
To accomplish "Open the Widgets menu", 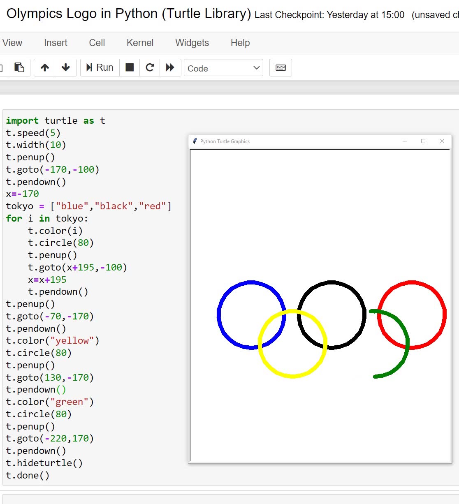I will 192,43.
